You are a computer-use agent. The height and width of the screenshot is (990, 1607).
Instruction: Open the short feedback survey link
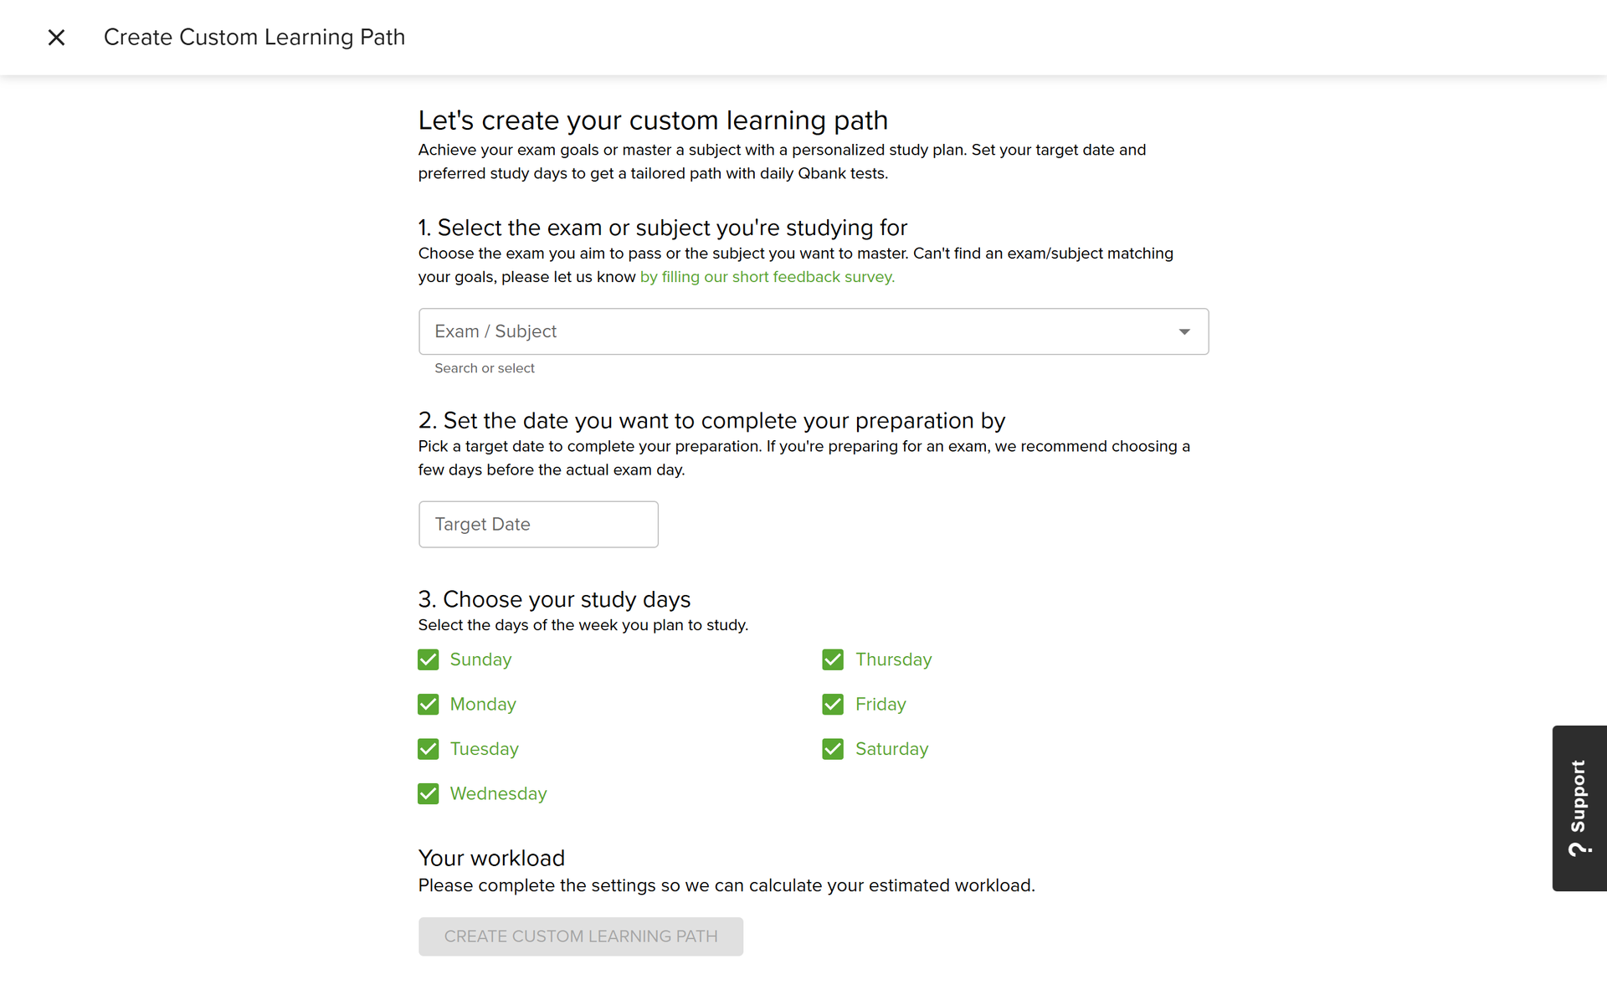[x=767, y=277]
